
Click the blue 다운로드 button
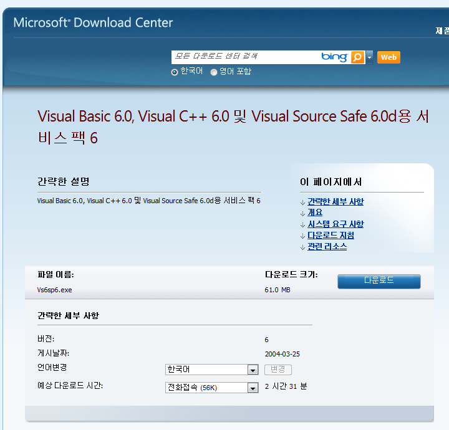point(379,281)
